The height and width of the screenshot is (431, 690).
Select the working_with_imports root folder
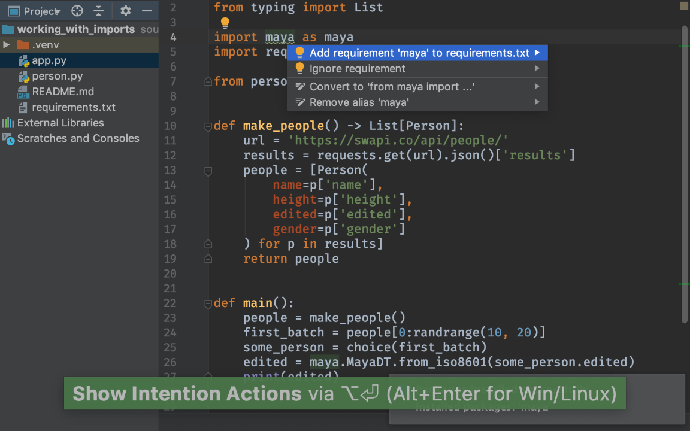coord(75,29)
